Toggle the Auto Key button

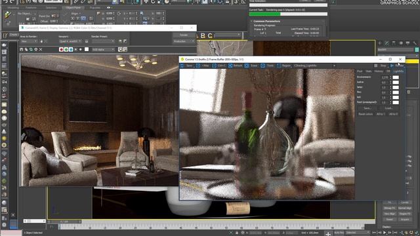[x=339, y=233]
